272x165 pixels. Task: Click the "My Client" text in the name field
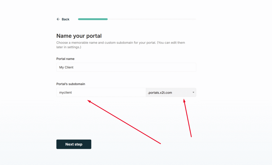coord(66,67)
